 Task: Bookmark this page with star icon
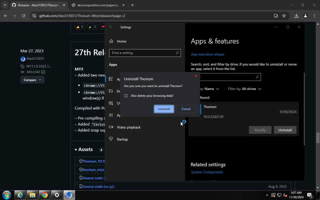(284, 16)
